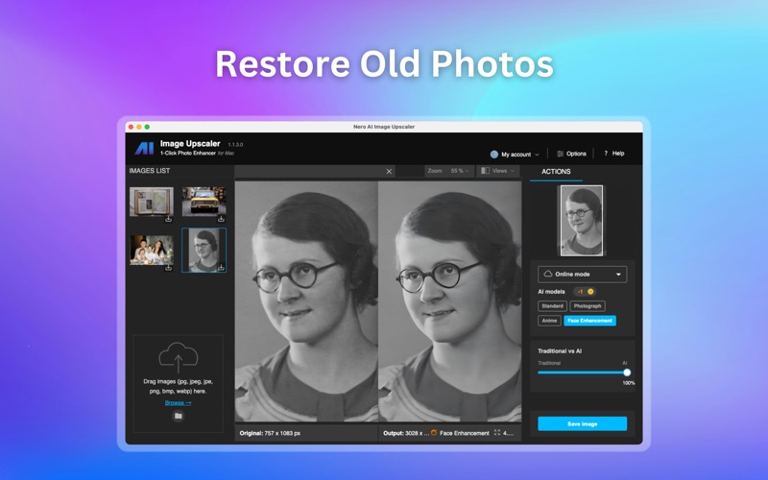Click the Traditional vs AI slider handle
Viewport: 768px width, 480px height.
[x=627, y=372]
